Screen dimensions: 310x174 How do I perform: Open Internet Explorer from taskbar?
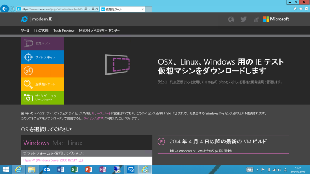pyautogui.click(x=18, y=169)
